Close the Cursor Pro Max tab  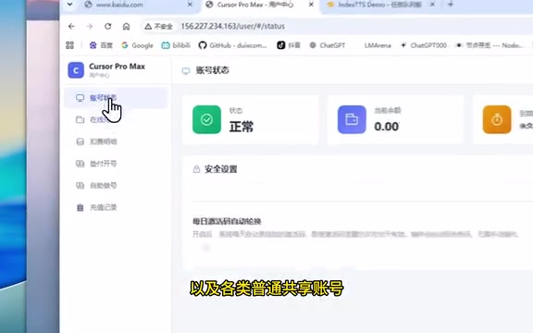(x=311, y=5)
